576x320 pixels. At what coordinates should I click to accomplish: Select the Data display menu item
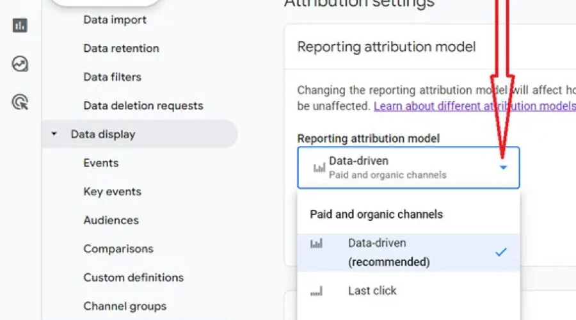(140, 134)
